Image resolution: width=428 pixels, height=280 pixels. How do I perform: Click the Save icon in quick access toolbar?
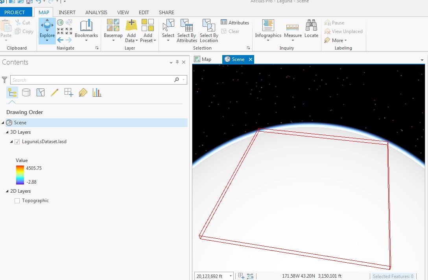pyautogui.click(x=29, y=1)
